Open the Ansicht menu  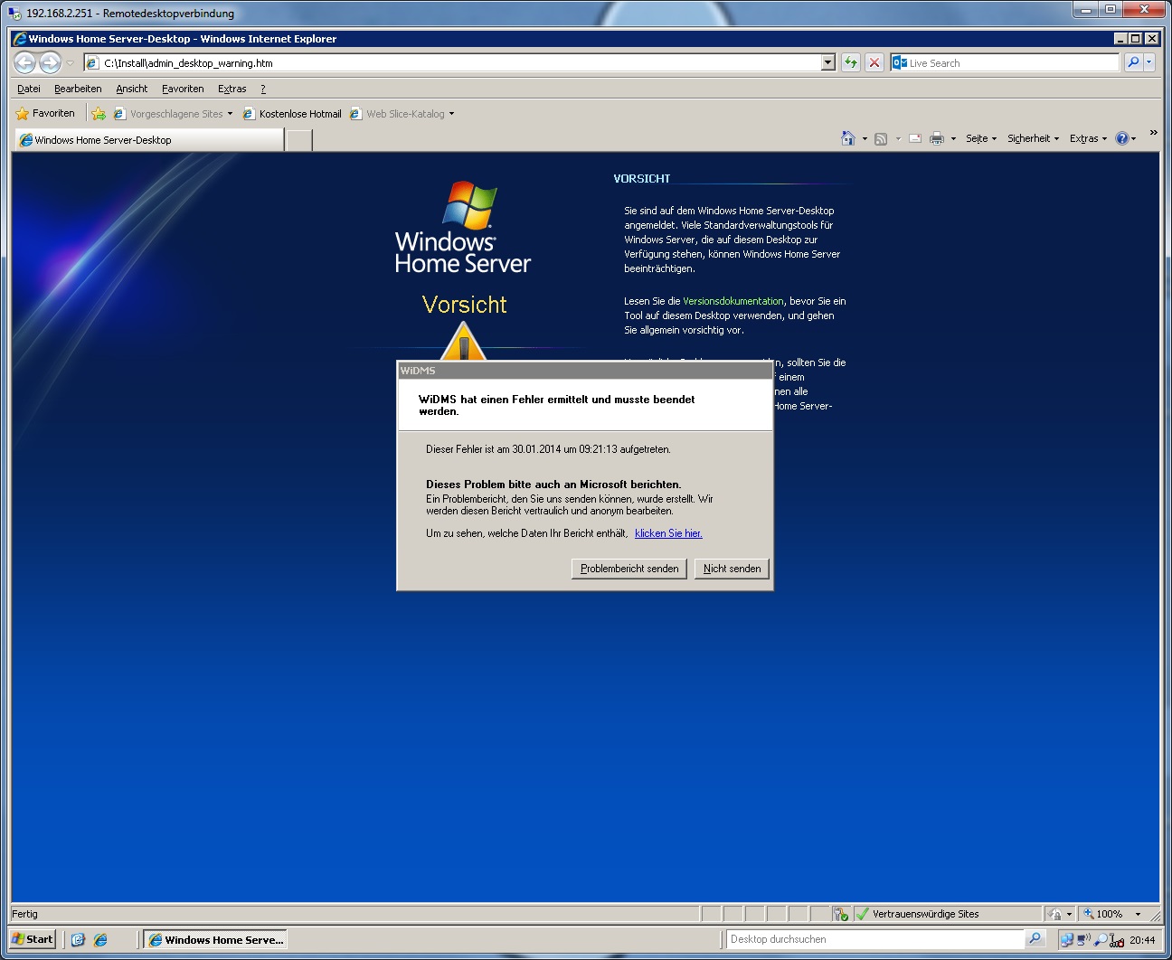tap(131, 89)
